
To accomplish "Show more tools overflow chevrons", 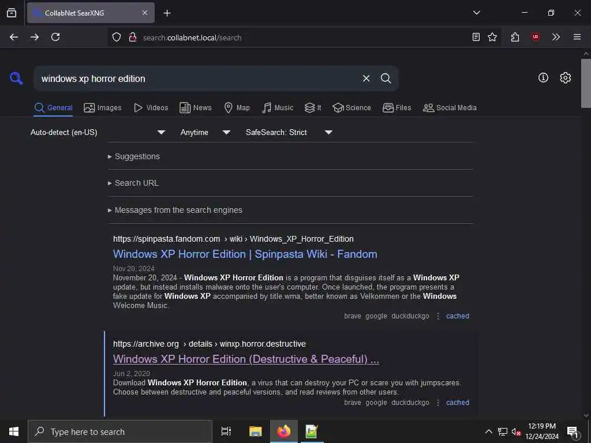I will (x=556, y=37).
